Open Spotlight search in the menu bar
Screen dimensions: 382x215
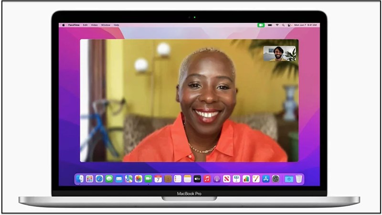tap(283, 25)
